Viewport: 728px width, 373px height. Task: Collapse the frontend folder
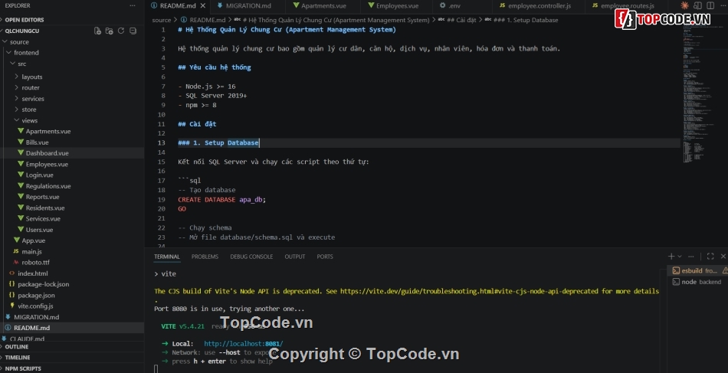coord(25,52)
